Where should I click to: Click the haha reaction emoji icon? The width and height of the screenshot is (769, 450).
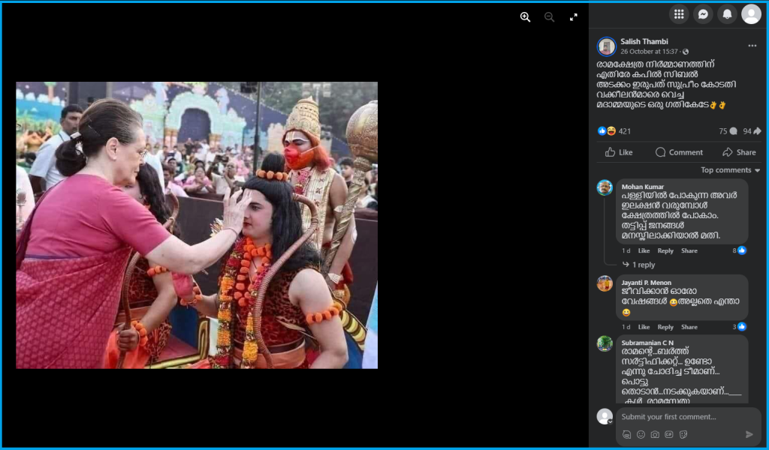click(x=611, y=131)
